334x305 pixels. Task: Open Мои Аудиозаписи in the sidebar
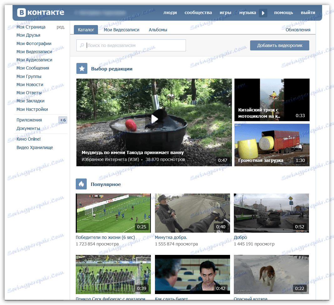click(34, 60)
